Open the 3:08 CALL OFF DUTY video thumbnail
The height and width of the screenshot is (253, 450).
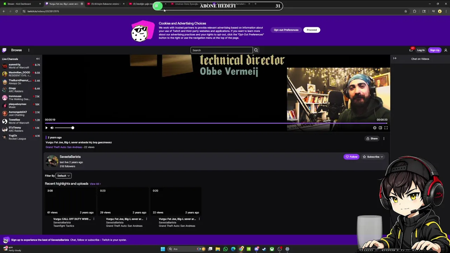(70, 201)
